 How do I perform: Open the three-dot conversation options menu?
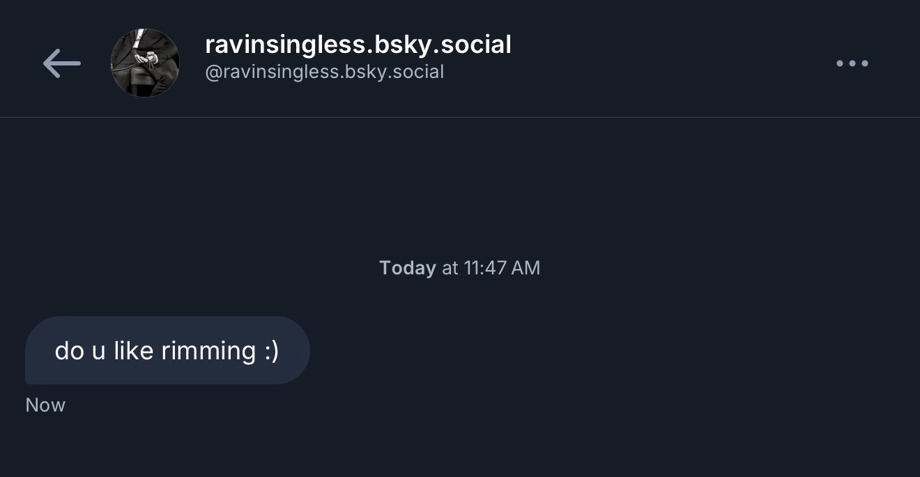[x=852, y=63]
